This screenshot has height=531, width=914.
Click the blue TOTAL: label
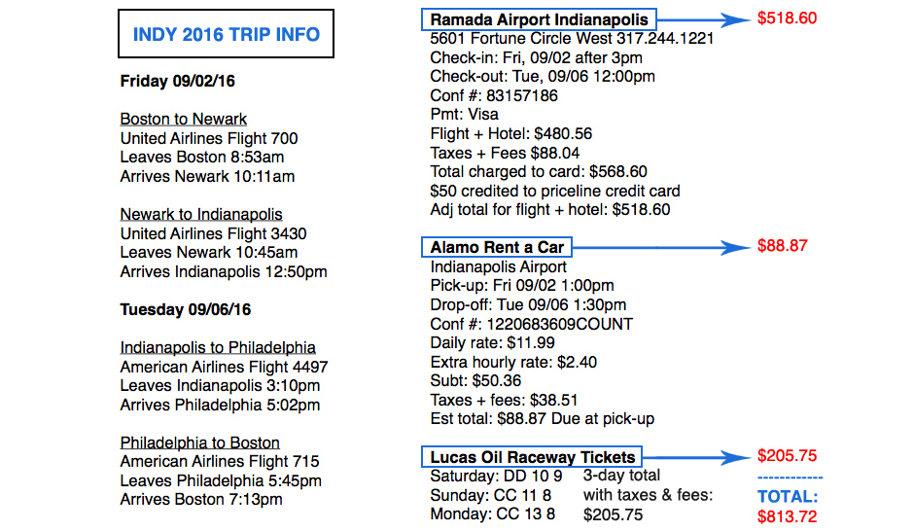click(x=788, y=497)
